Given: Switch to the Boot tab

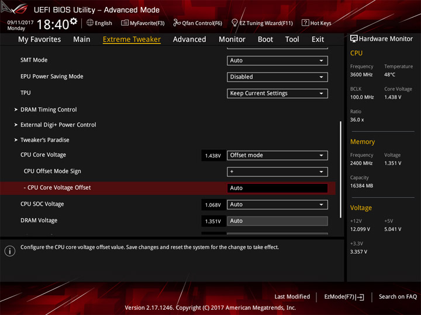Looking at the screenshot, I should coord(265,40).
